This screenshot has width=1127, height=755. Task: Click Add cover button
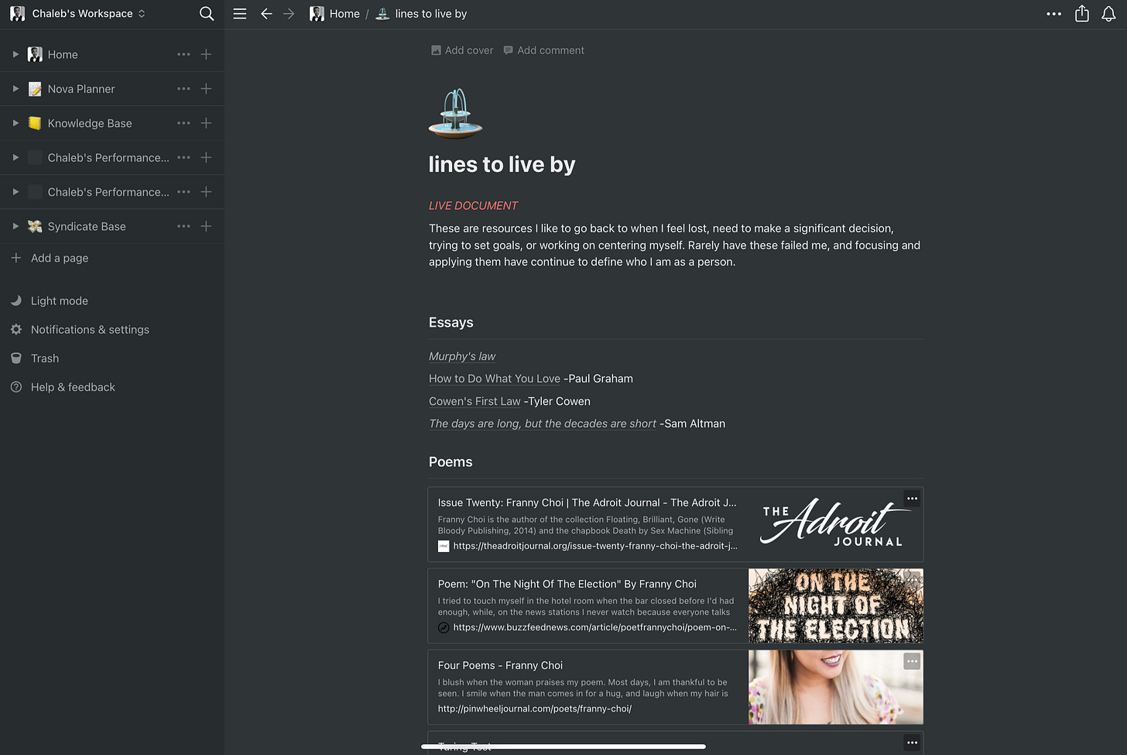(462, 50)
